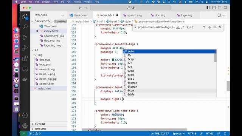Open the remote window status button
The image size is (242, 136).
tap(23, 133)
